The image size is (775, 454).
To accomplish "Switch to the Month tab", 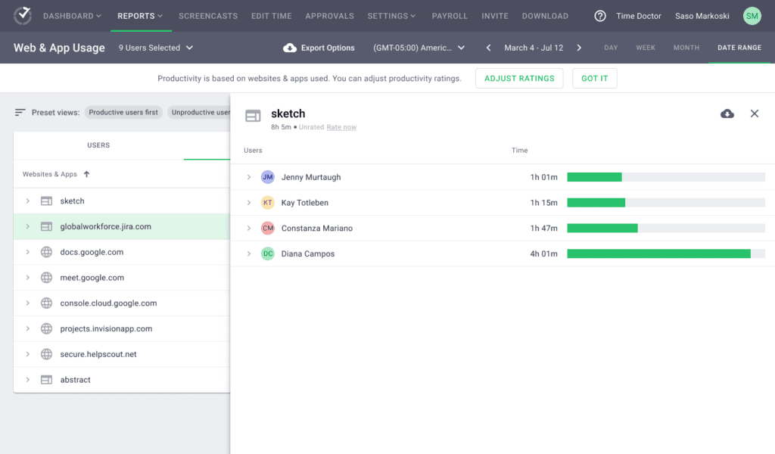I will click(686, 47).
